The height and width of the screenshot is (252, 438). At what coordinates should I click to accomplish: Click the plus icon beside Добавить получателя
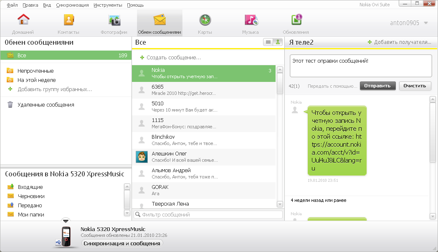370,42
